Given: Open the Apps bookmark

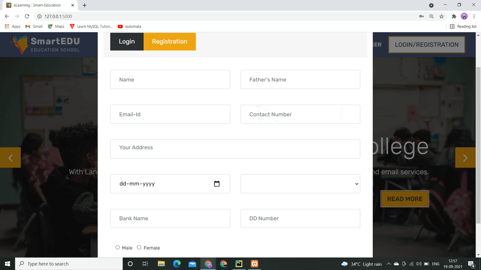Looking at the screenshot, I should [x=13, y=26].
